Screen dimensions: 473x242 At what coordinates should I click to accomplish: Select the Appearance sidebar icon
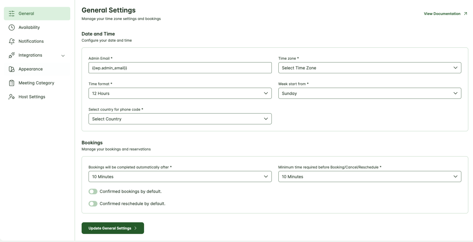click(11, 69)
